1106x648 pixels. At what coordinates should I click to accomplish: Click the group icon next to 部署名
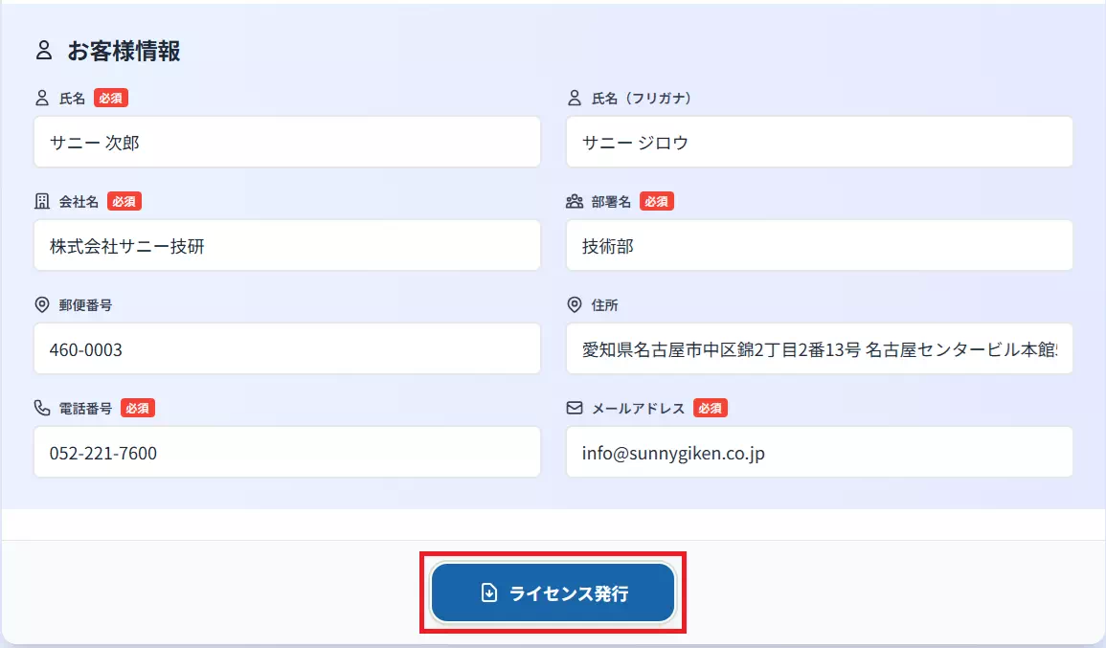click(x=575, y=201)
